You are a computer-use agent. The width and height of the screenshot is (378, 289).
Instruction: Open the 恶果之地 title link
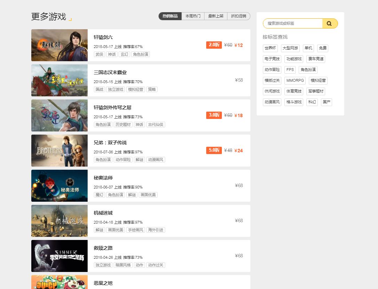tap(103, 283)
